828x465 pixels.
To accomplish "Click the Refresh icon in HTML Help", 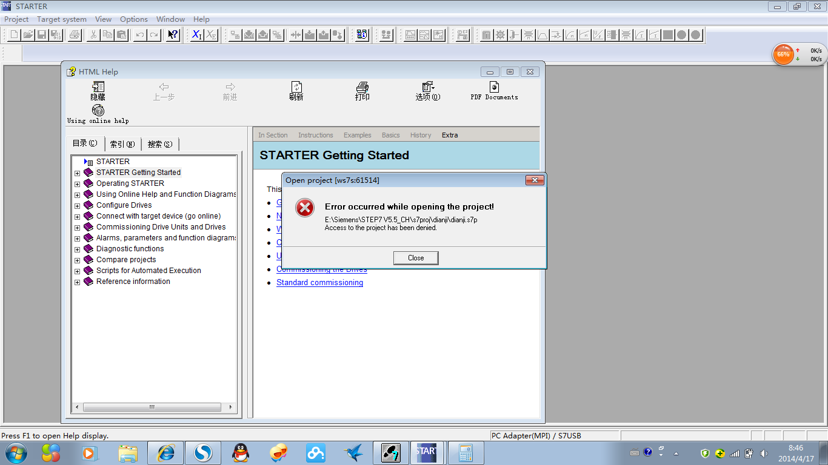I will tap(296, 91).
